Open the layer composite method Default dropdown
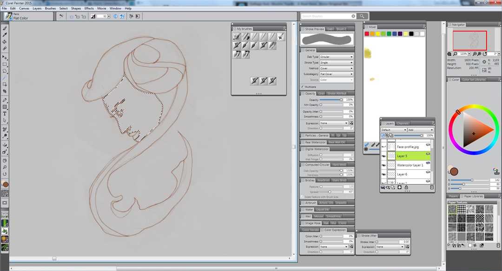502x271 pixels. pyautogui.click(x=393, y=130)
